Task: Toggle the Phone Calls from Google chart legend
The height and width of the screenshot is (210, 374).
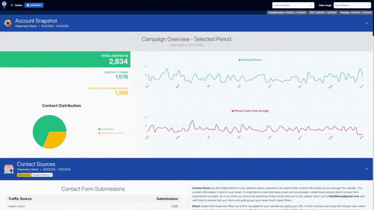Action: [250, 111]
